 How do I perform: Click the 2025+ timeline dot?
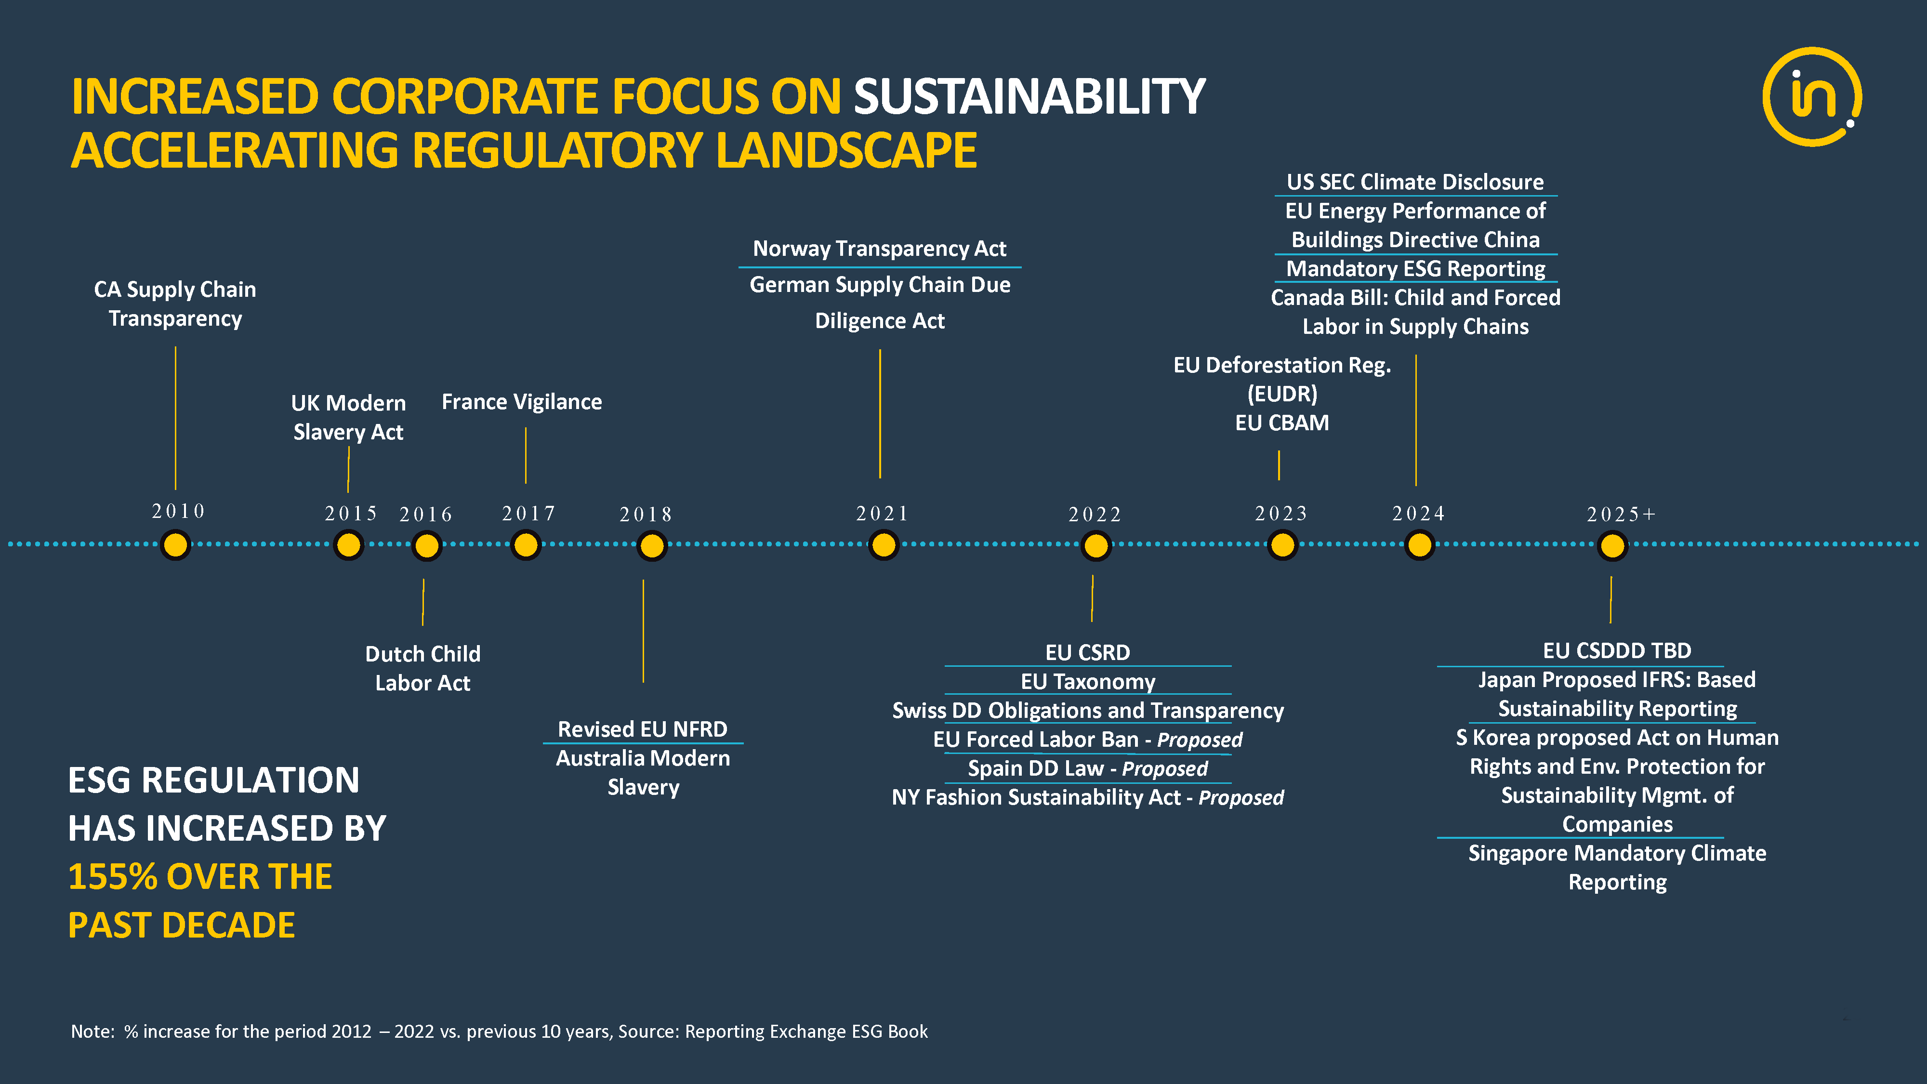pyautogui.click(x=1612, y=545)
